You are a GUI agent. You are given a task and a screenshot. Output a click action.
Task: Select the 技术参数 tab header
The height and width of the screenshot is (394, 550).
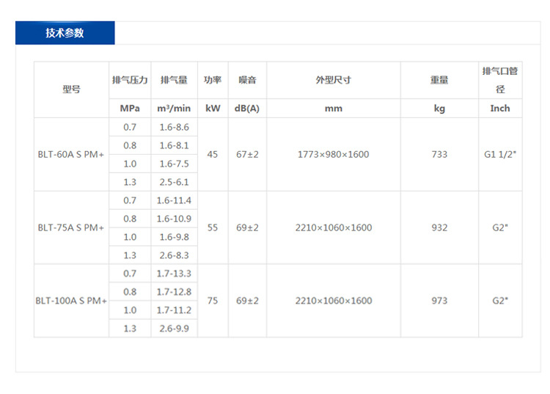click(65, 32)
